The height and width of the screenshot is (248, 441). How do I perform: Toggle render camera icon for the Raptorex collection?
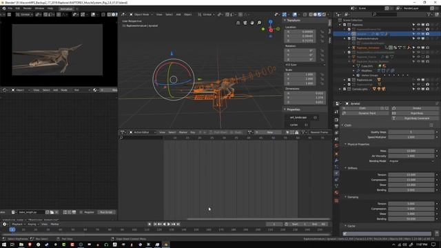click(x=427, y=25)
